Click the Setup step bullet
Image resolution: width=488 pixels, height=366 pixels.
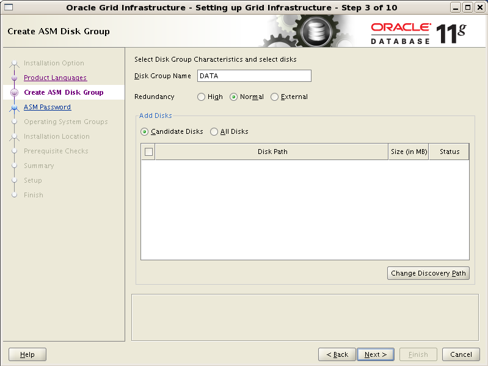[x=14, y=180]
